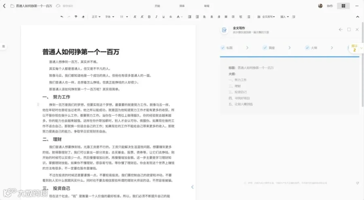Screen dimensions: 364x200
Task: Click the folder icon beside the document title
Action: (12, 6)
